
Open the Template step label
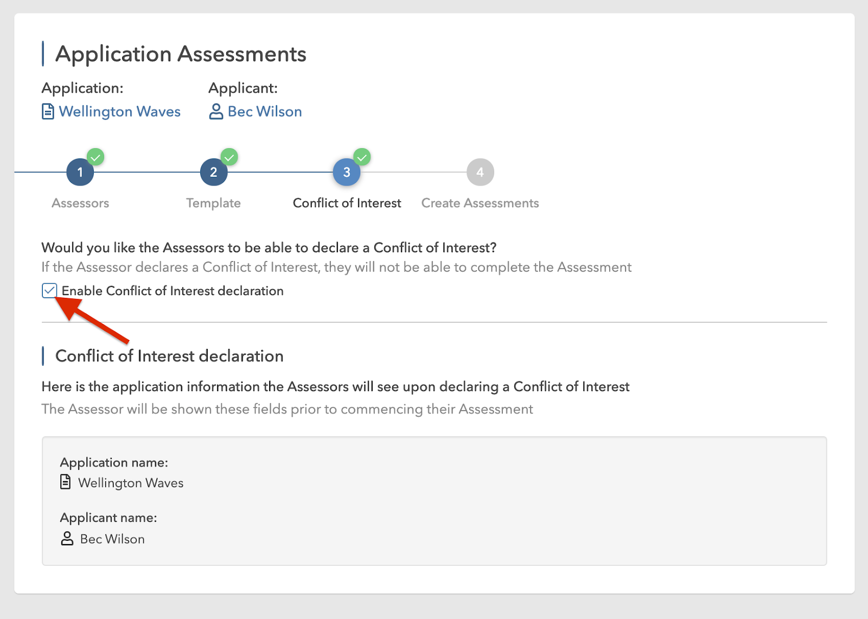213,203
